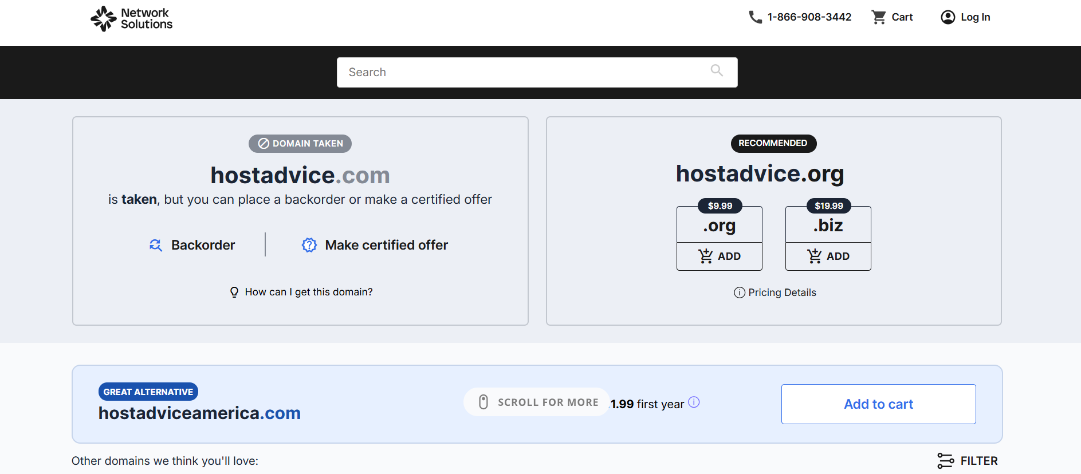Open the Pricing Details link

click(782, 293)
